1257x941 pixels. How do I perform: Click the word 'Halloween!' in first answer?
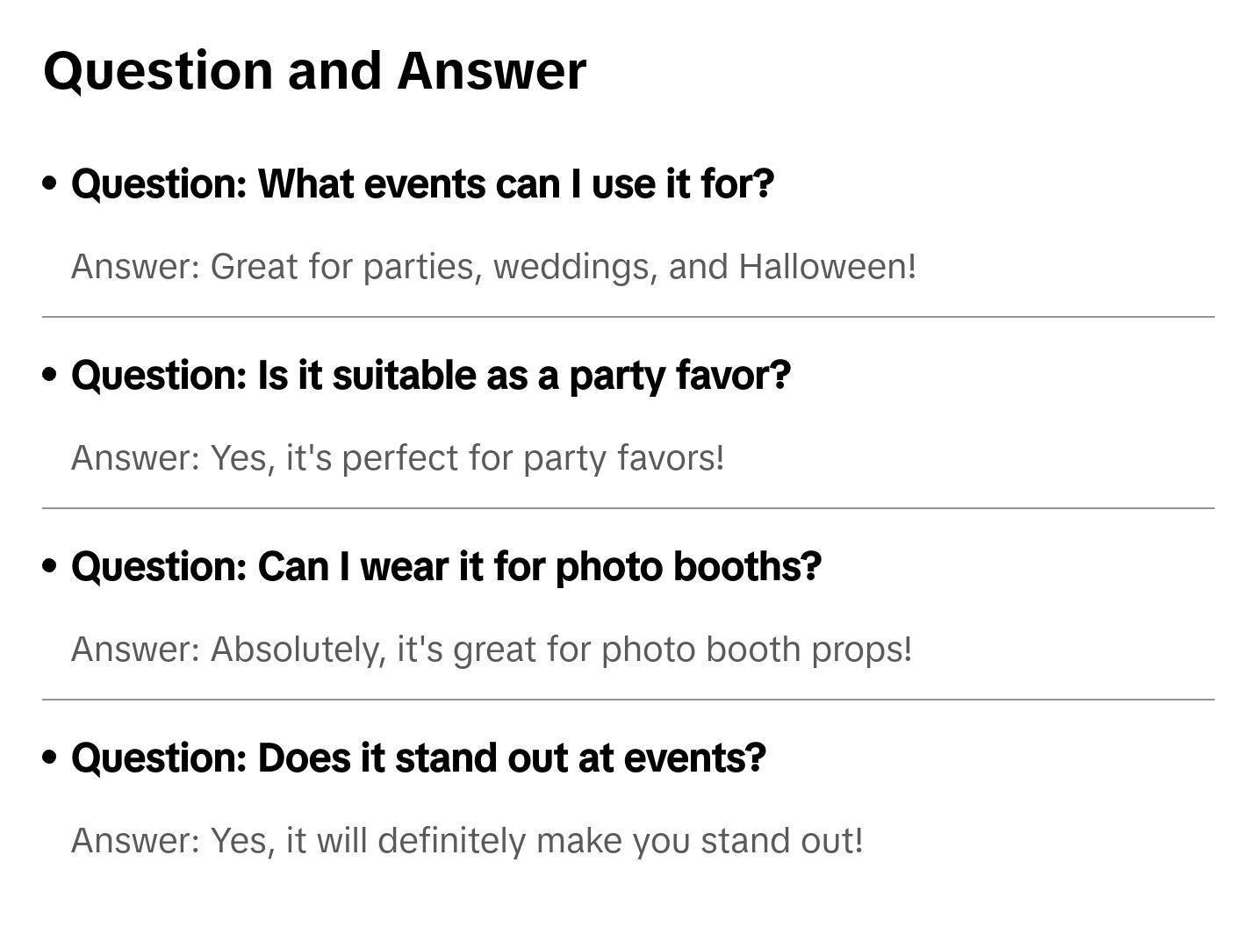[827, 267]
